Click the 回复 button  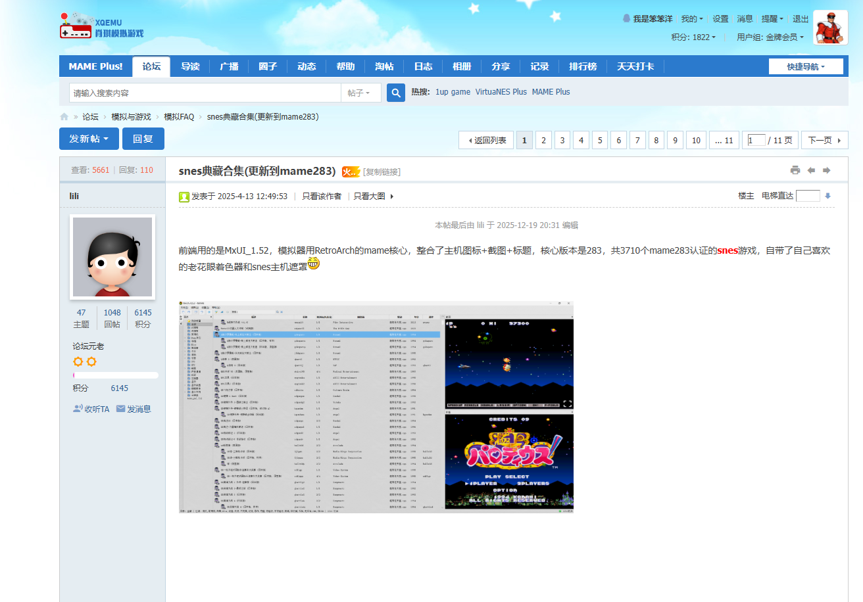(x=143, y=139)
